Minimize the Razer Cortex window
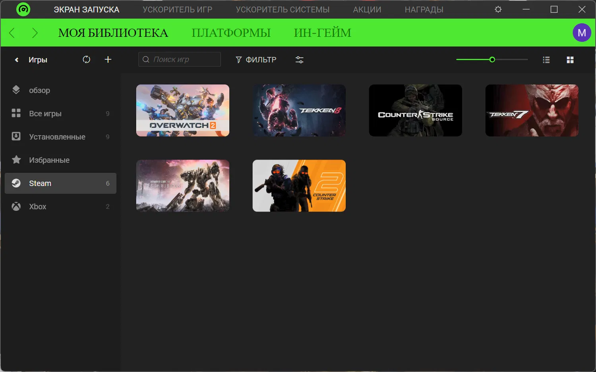The height and width of the screenshot is (372, 596). [526, 9]
